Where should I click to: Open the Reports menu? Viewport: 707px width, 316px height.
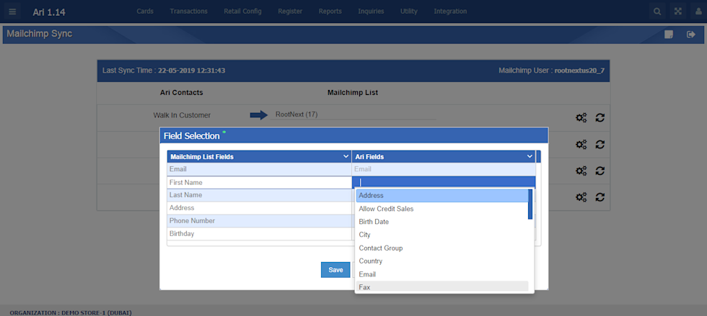click(x=330, y=12)
